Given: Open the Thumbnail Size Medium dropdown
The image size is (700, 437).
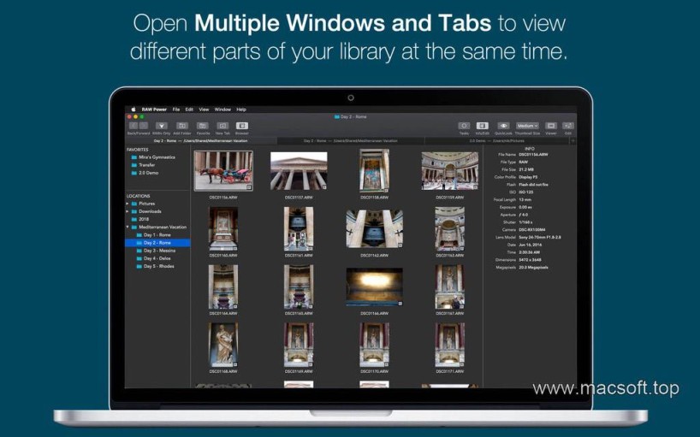Looking at the screenshot, I should [x=527, y=126].
